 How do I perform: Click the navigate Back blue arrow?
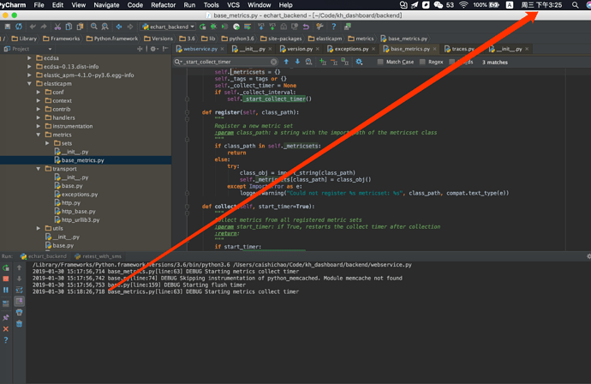pyautogui.click(x=119, y=27)
